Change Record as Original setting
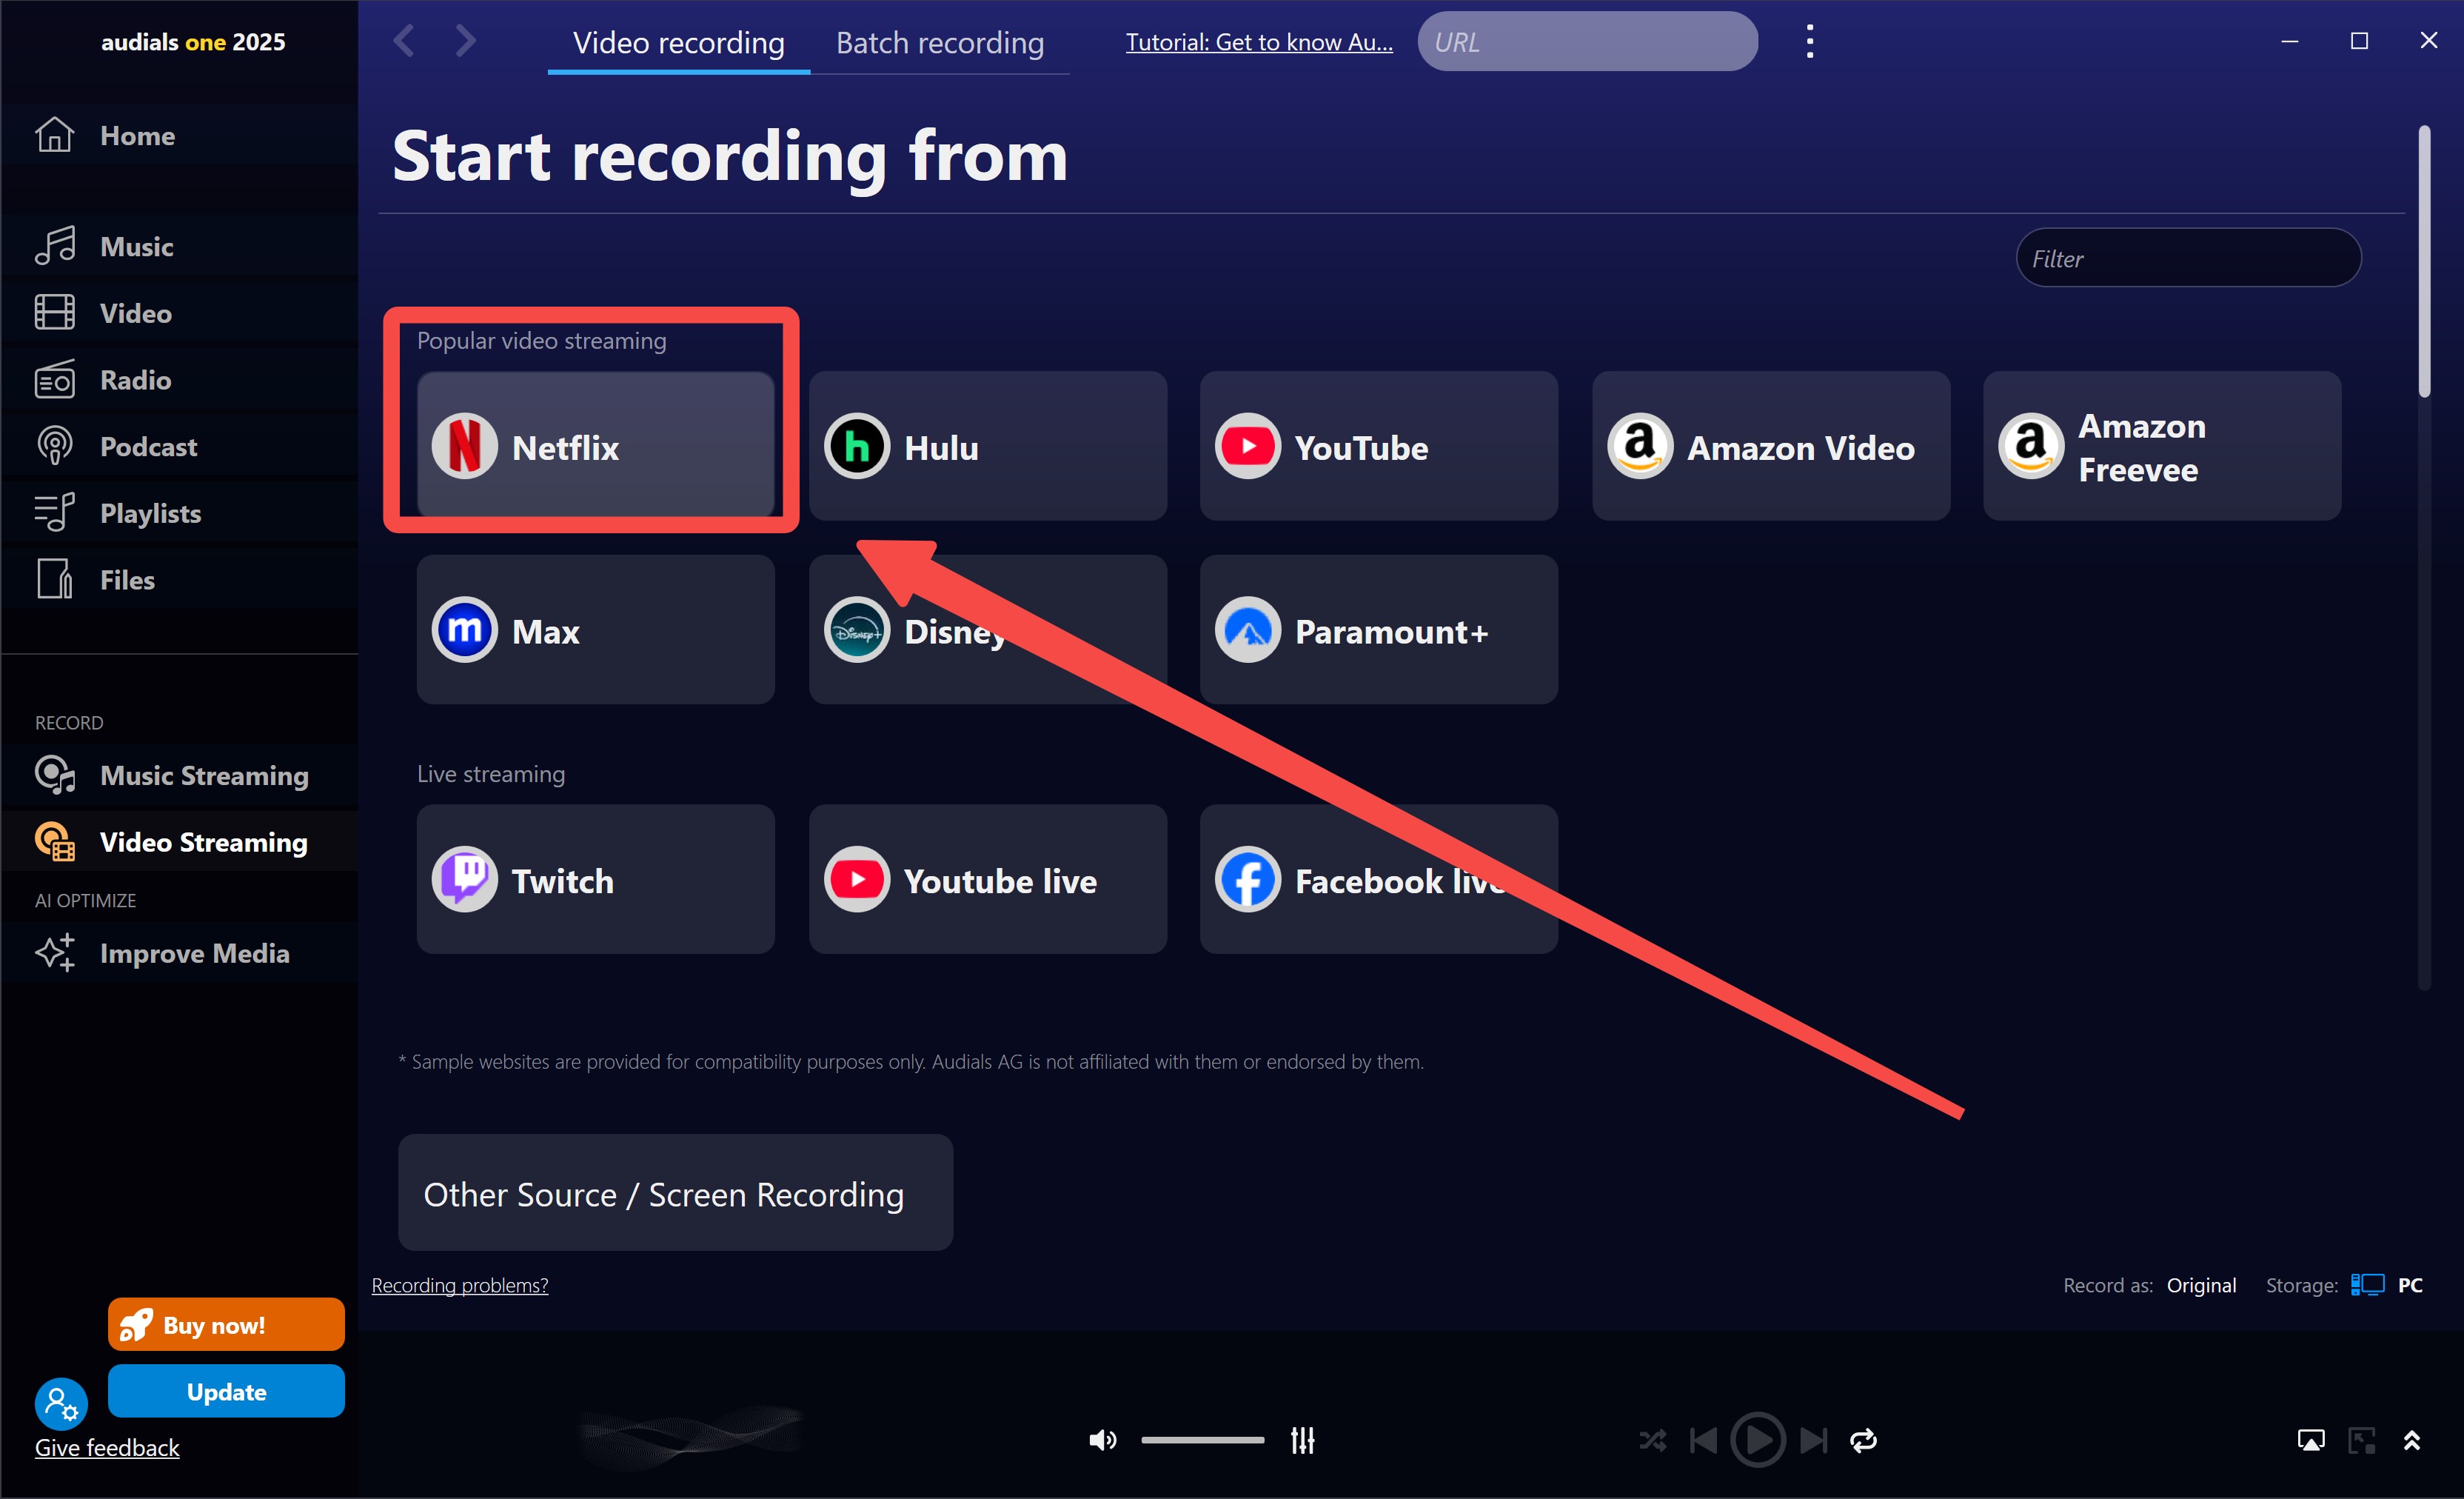 point(2201,1285)
